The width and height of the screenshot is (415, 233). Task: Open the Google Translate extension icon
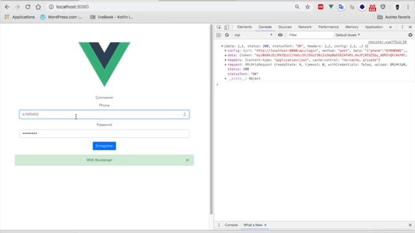341,7
